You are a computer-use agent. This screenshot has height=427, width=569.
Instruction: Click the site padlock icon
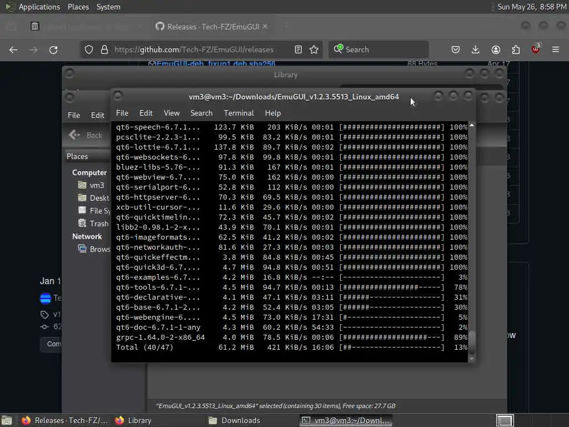coord(104,49)
